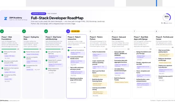Open the 'Phase 5 - Think in Python' heading
Screen dimensions: 175x109
(x=96, y=38)
